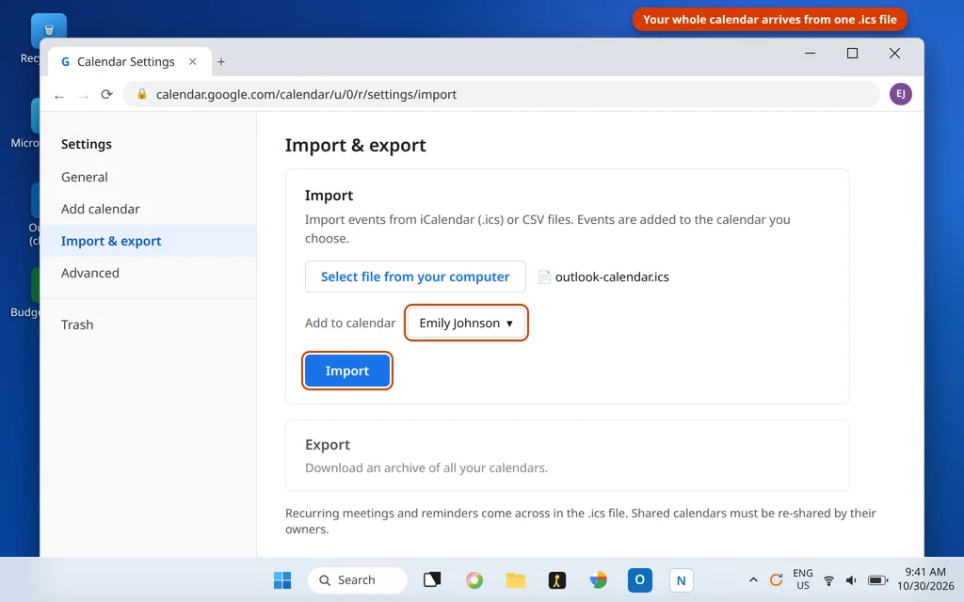This screenshot has width=964, height=602.
Task: Click the blue Import button
Action: coord(346,371)
